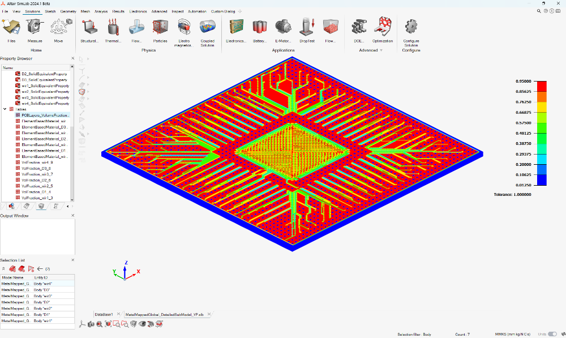Switch to the Geometry ribbon tab
566x338 pixels.
click(x=68, y=11)
